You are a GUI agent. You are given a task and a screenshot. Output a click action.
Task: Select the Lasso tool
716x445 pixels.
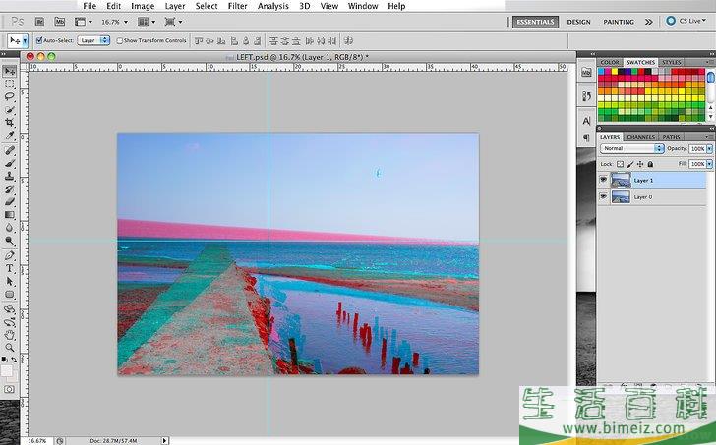(x=10, y=96)
